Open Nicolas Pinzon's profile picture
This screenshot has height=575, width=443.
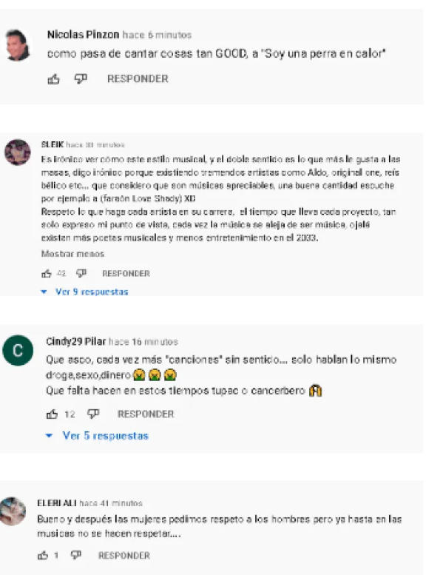(x=18, y=44)
